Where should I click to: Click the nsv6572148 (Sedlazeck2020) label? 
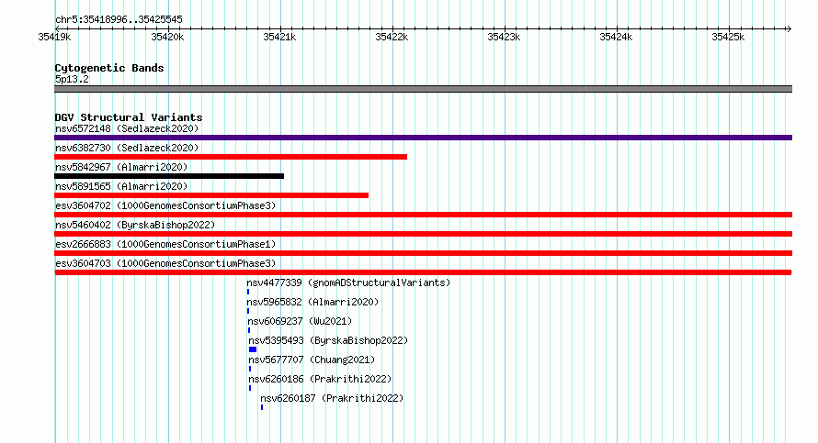[x=127, y=128]
